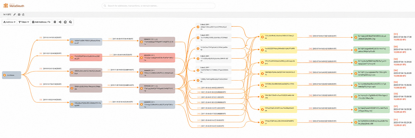Click the node 13M8Ry7s6H1UgR6bxq6g913b3Bn
Image resolution: width=415 pixels, height=138 pixels.
(x=213, y=80)
